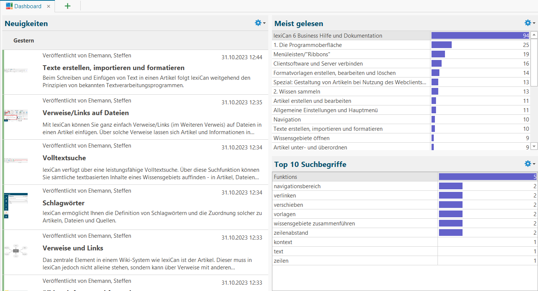Click the timestamp "31.10.2023 12:35"

click(242, 102)
